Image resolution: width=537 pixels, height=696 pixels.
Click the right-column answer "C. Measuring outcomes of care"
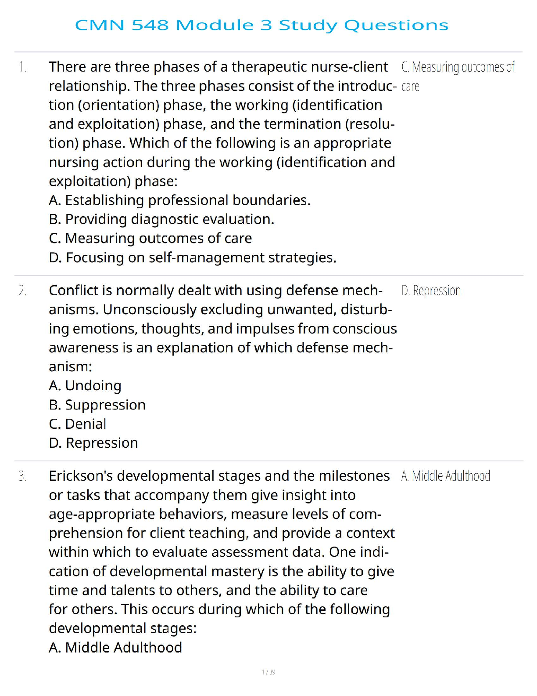(x=457, y=76)
